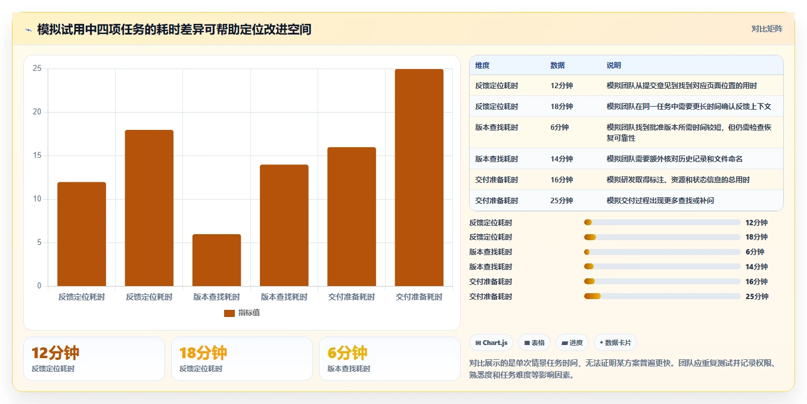Click 版本查找耗时 in the table's 6分钟 row
The height and width of the screenshot is (404, 807).
click(x=496, y=128)
